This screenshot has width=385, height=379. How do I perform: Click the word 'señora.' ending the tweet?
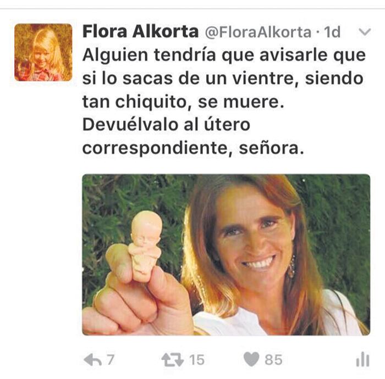click(x=271, y=148)
